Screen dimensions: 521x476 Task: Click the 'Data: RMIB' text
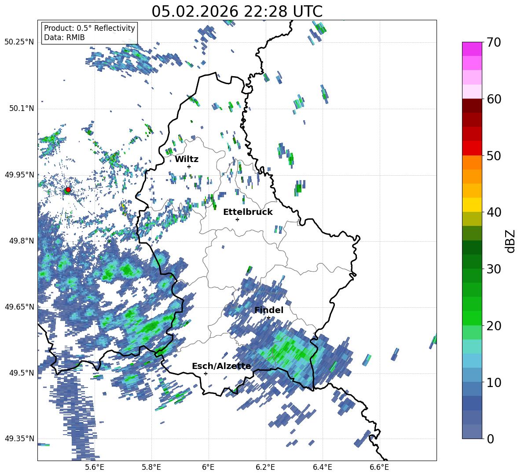[x=64, y=37]
